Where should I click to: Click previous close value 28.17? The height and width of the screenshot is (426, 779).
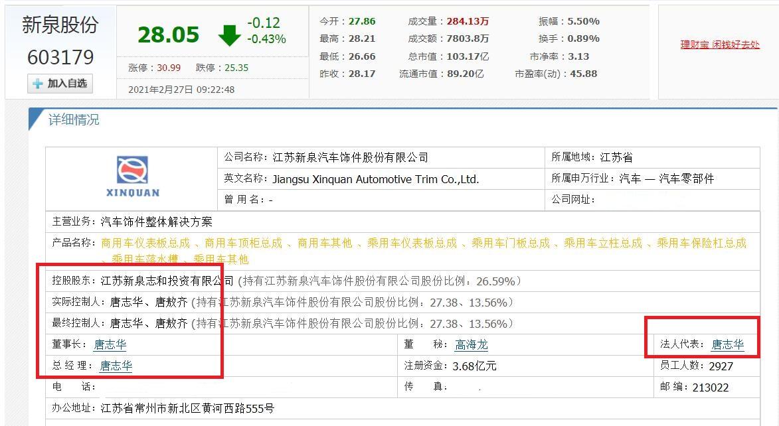pyautogui.click(x=362, y=74)
